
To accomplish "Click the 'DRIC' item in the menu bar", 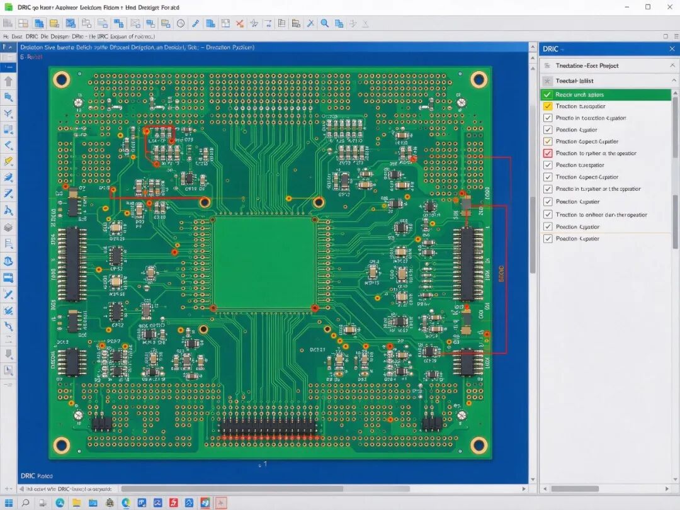I will (31, 37).
